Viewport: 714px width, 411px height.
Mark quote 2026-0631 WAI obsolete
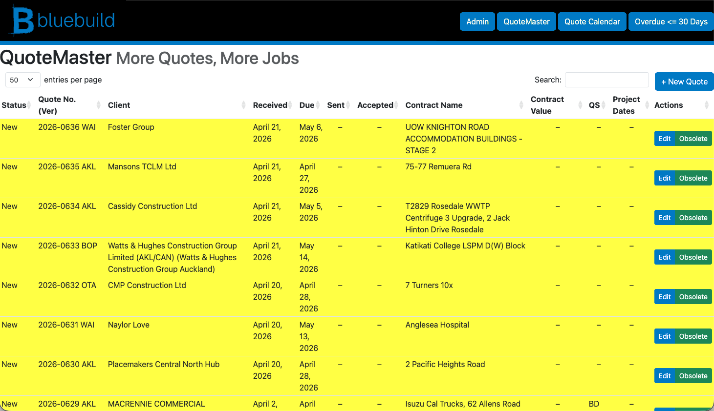click(693, 336)
